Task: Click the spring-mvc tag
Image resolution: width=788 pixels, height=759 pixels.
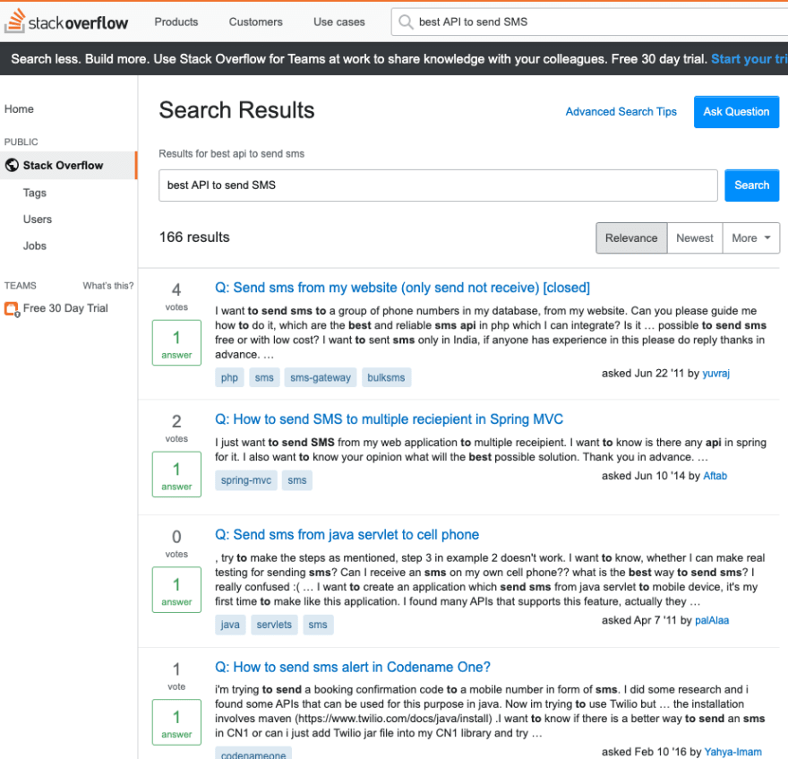Action: click(245, 479)
